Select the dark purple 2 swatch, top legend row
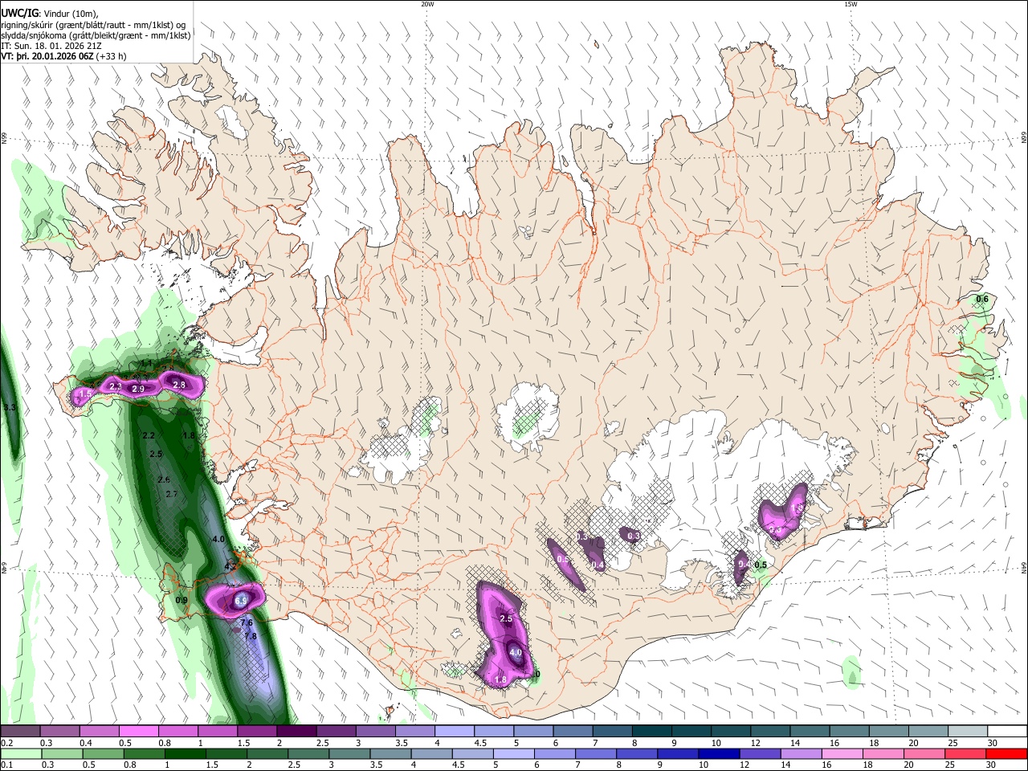 point(296,732)
